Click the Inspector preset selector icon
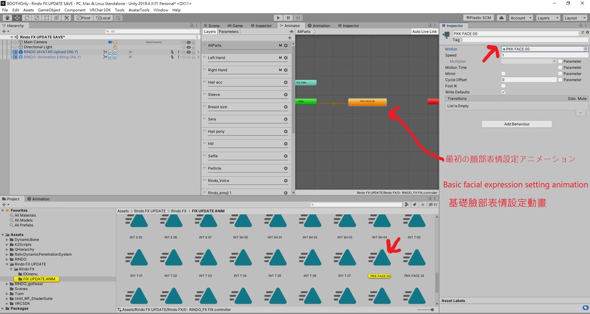 583,33
